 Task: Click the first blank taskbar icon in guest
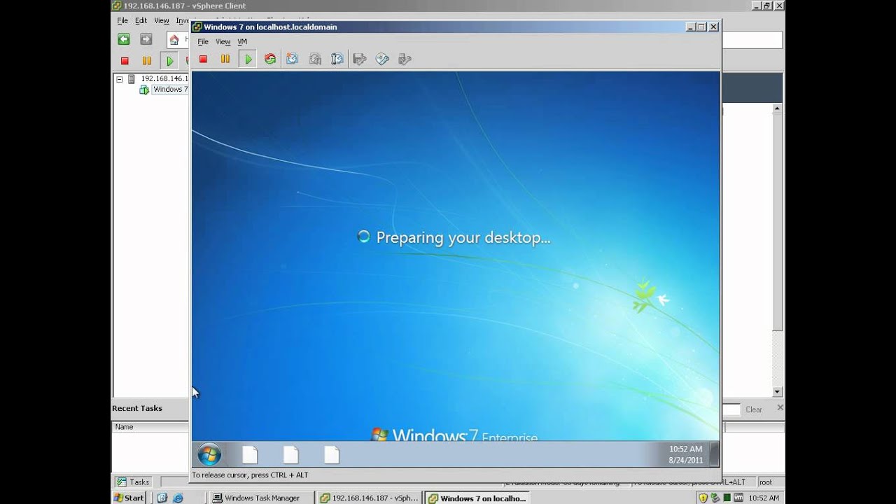click(x=250, y=455)
